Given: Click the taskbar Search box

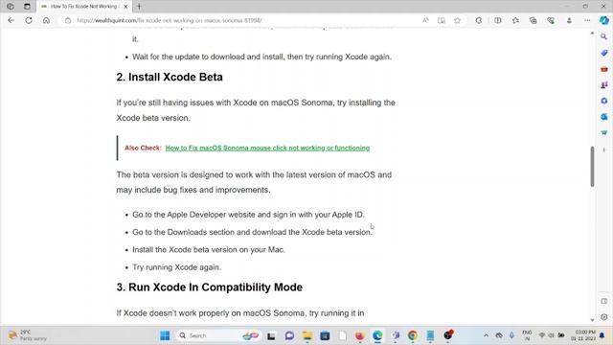Looking at the screenshot, I should [218, 335].
